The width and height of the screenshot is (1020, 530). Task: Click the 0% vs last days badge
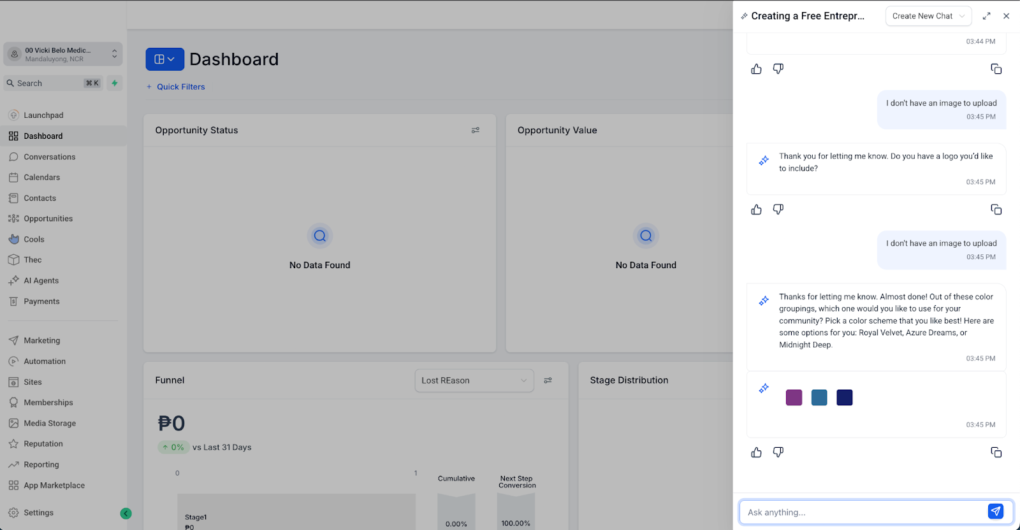click(173, 447)
